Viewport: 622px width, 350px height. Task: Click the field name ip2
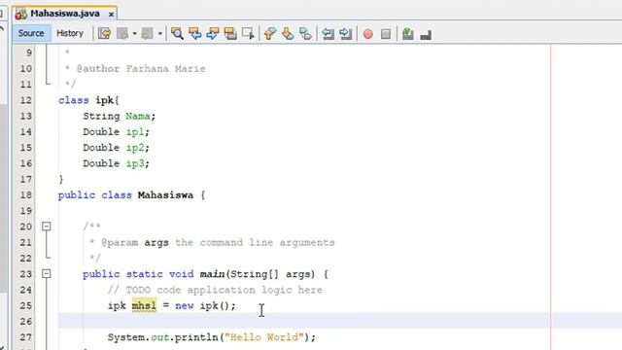[x=135, y=148]
